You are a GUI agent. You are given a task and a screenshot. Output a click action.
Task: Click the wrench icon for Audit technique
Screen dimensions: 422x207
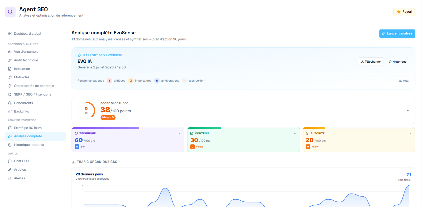pyautogui.click(x=10, y=60)
